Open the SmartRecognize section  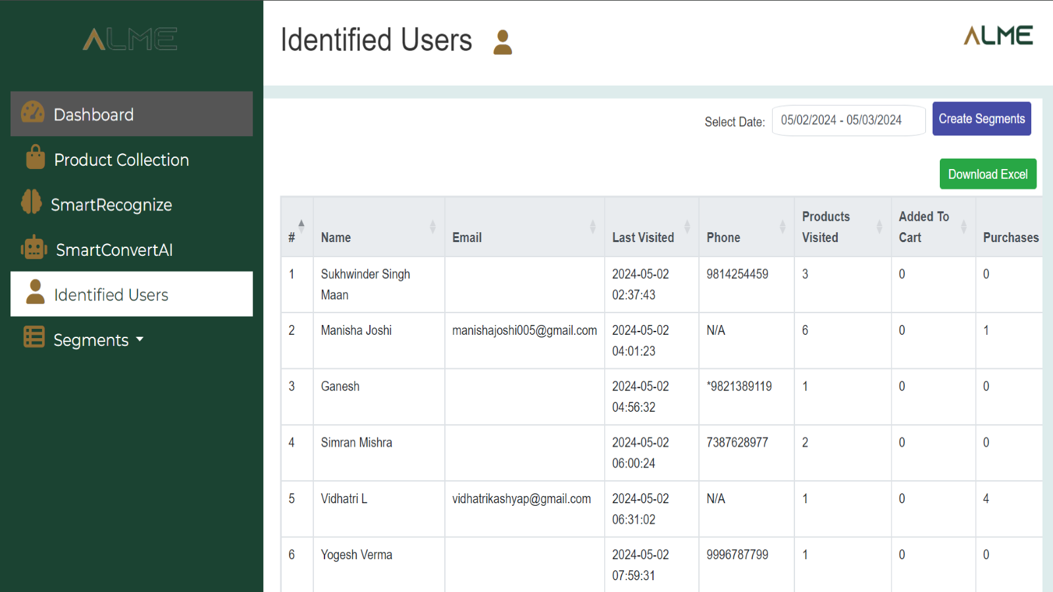click(132, 204)
